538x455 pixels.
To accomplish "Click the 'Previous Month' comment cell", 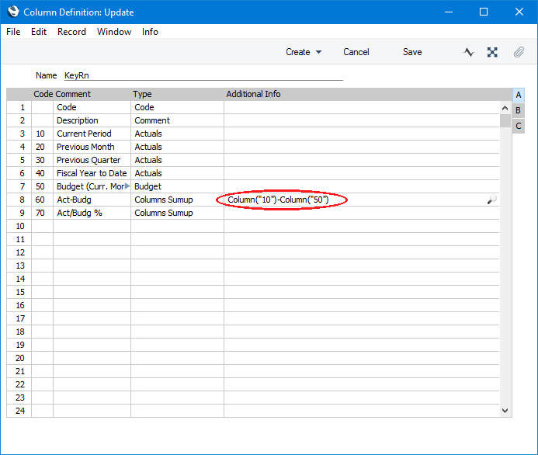I will [x=92, y=147].
